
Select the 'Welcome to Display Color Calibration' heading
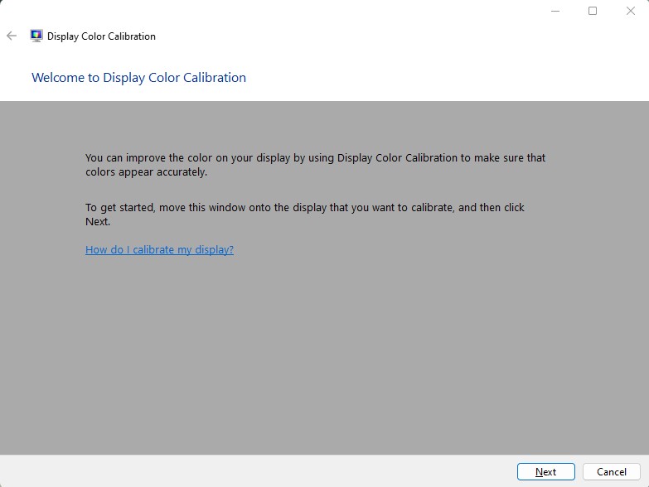click(138, 78)
